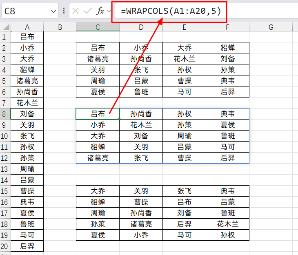Image resolution: width=298 pixels, height=255 pixels.
Task: Click cell C15 containing 大乔
Action: [98, 191]
